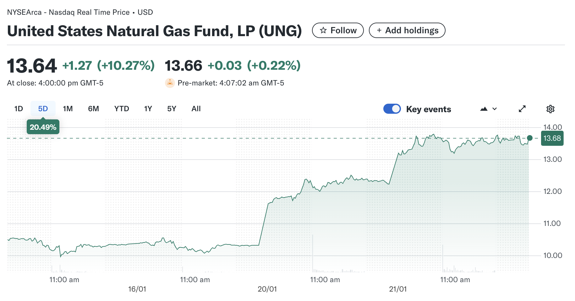Click the green endpoint dot on the chart

[529, 138]
